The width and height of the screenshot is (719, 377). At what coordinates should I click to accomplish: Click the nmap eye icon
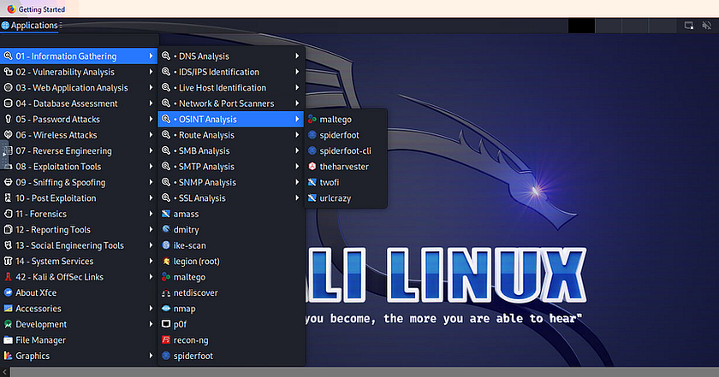click(166, 309)
